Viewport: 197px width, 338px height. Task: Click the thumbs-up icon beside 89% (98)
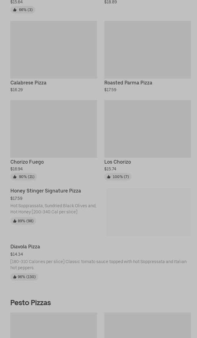(x=15, y=221)
